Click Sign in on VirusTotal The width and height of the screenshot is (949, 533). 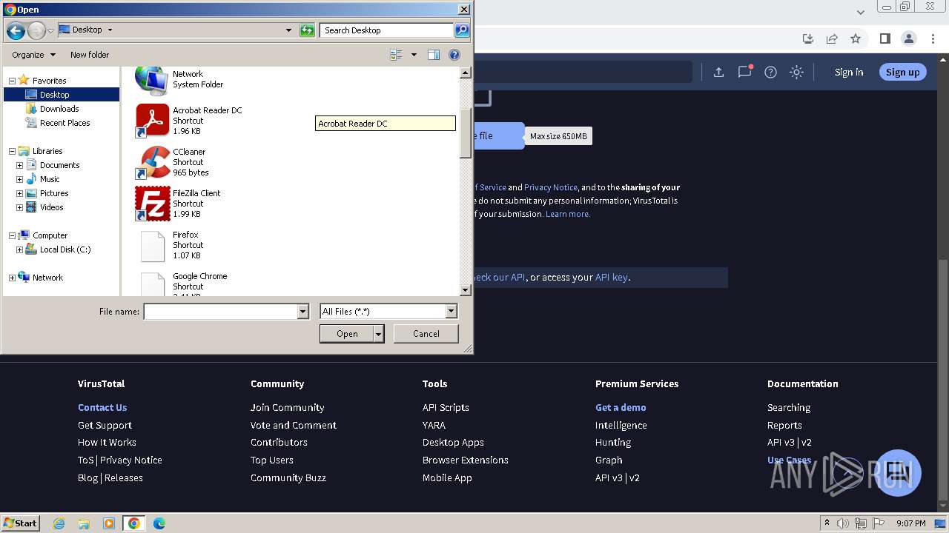(849, 72)
